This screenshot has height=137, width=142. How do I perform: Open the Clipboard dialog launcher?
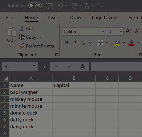pos(57,55)
